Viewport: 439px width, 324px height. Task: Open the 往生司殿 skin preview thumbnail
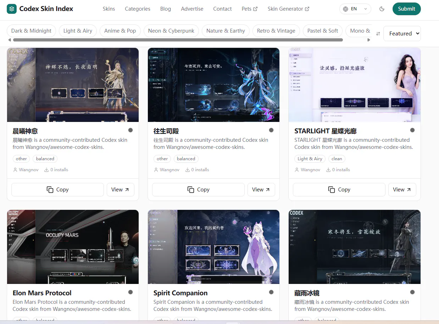pyautogui.click(x=213, y=85)
